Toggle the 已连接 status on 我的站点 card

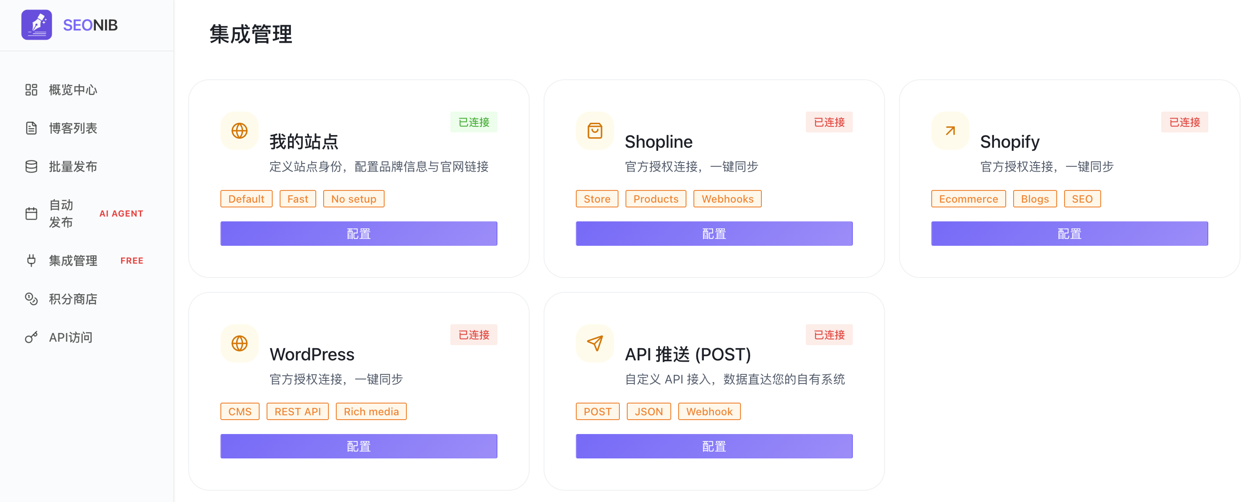tap(473, 122)
